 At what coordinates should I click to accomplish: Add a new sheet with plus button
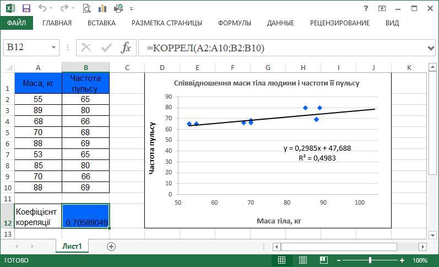tap(111, 247)
